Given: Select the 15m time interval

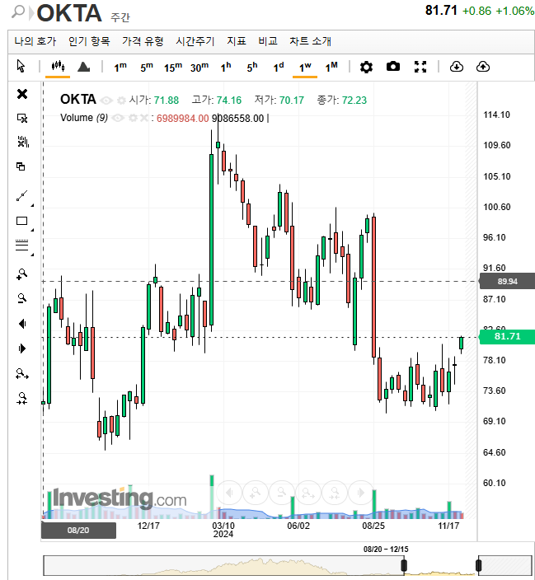Looking at the screenshot, I should tap(173, 68).
